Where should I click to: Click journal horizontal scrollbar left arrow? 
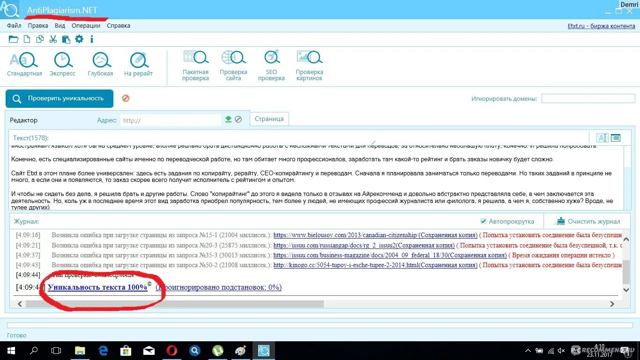(x=20, y=304)
